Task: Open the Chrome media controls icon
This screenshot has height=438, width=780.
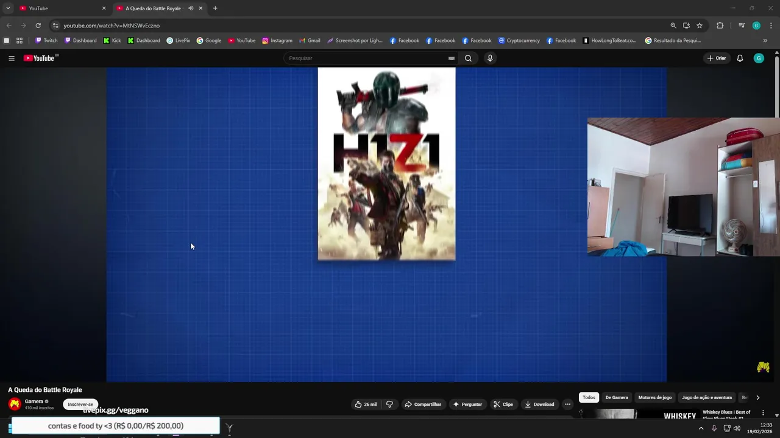Action: tap(742, 26)
